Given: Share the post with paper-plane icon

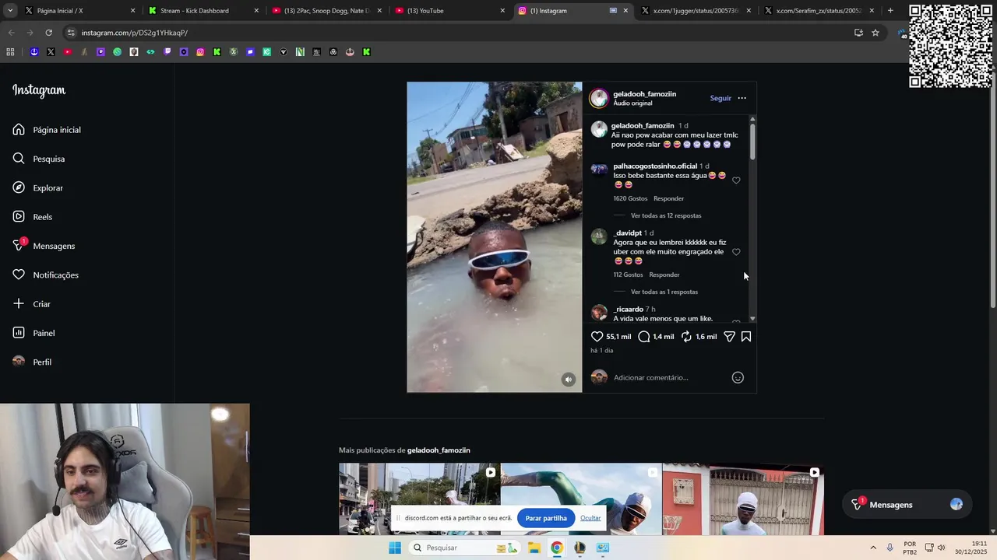Looking at the screenshot, I should pyautogui.click(x=729, y=337).
